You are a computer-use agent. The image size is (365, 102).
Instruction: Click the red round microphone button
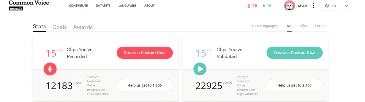click(50, 69)
